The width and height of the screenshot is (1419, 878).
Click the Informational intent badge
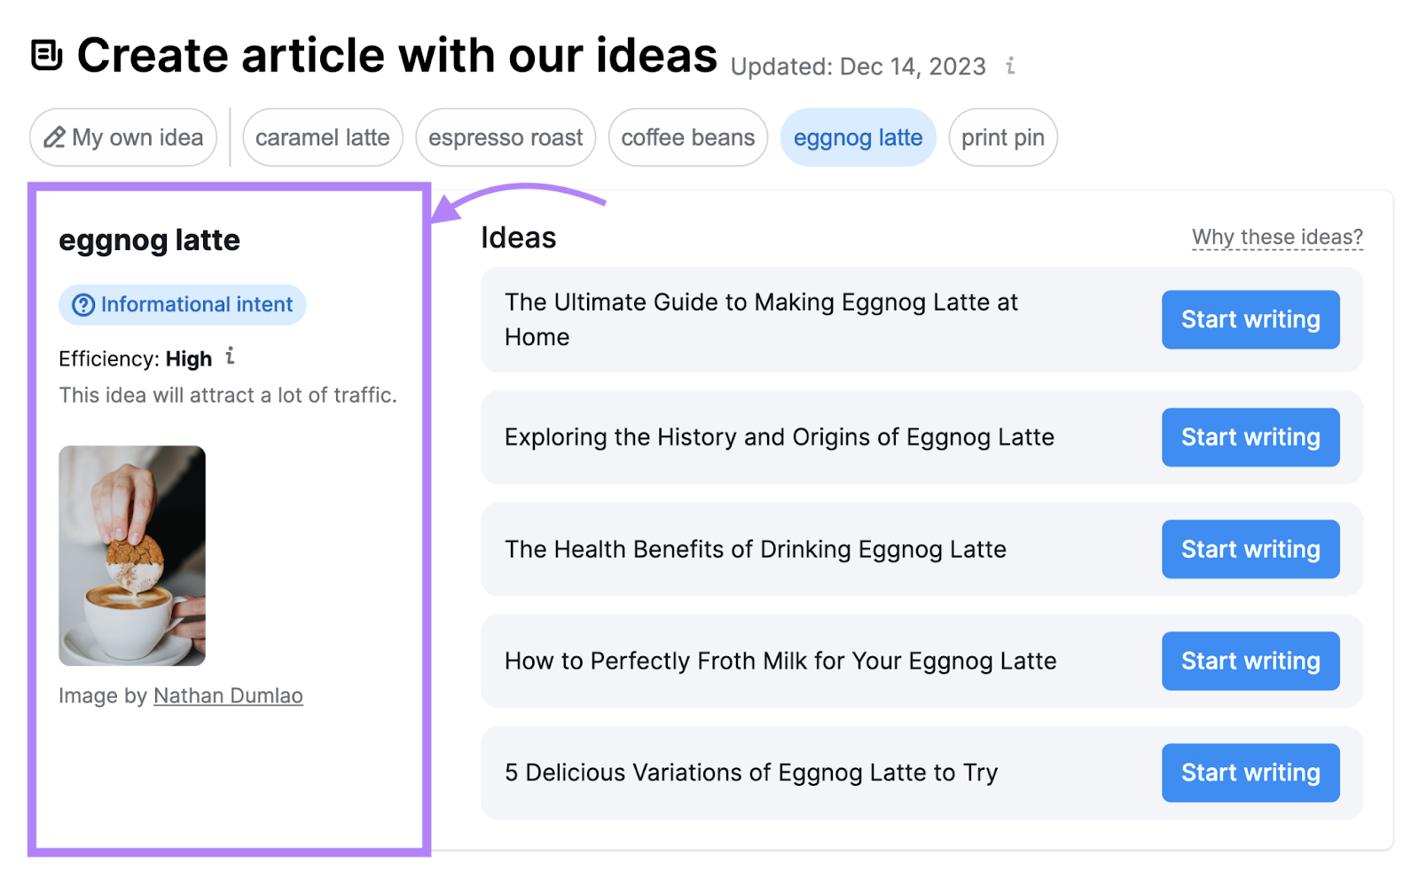[181, 304]
